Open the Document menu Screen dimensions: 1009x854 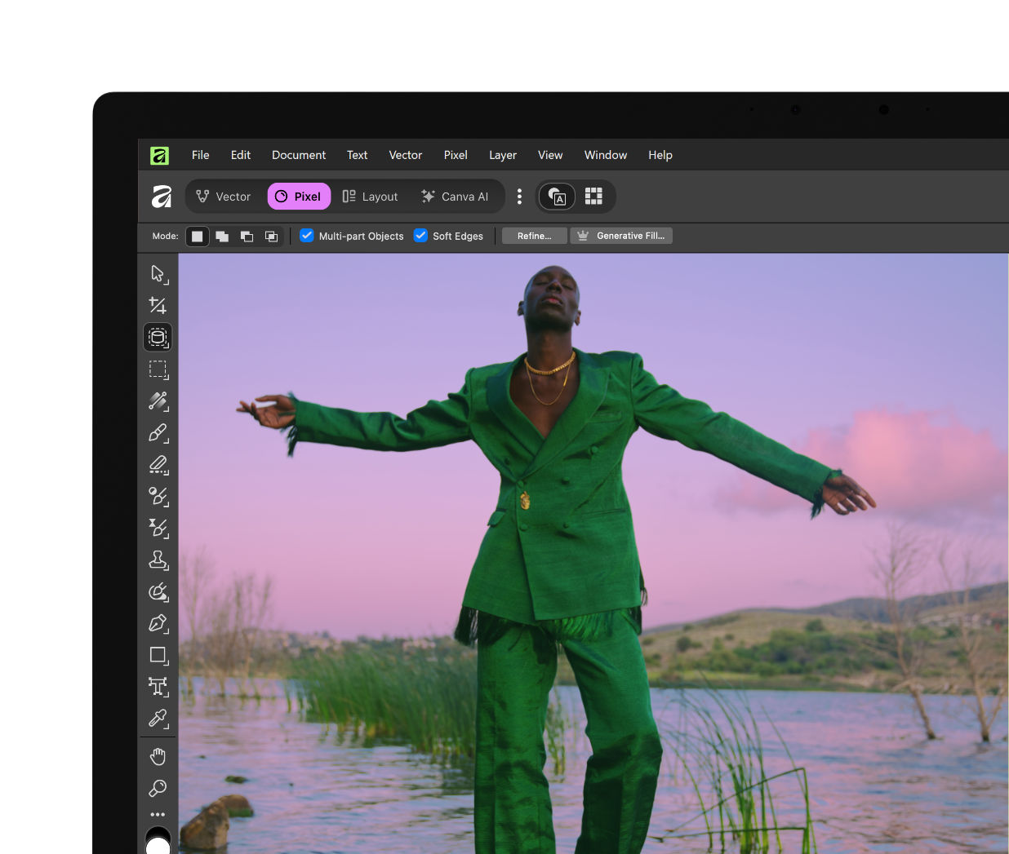(299, 155)
